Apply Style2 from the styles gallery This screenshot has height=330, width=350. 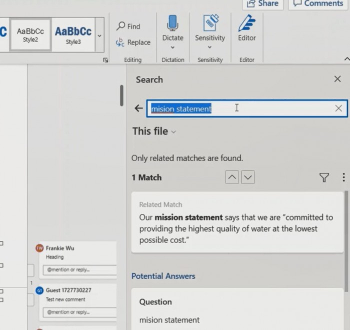[30, 35]
